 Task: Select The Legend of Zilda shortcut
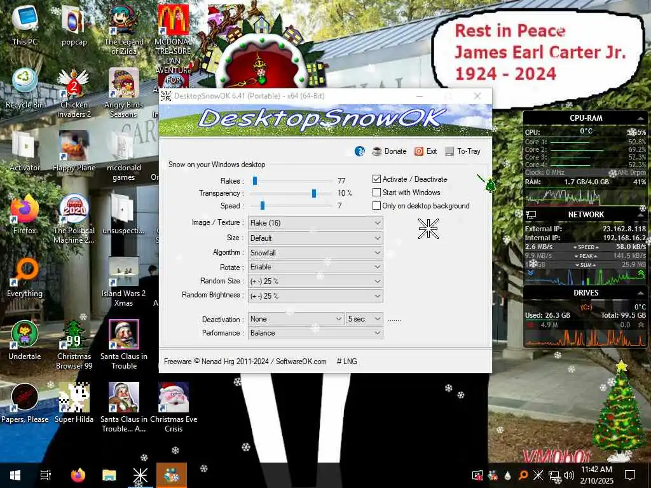(124, 31)
